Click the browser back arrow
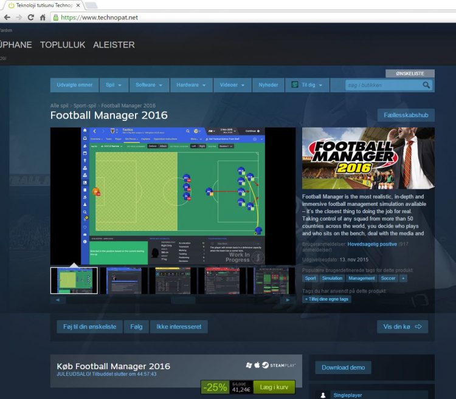The image size is (456, 399). pyautogui.click(x=7, y=18)
